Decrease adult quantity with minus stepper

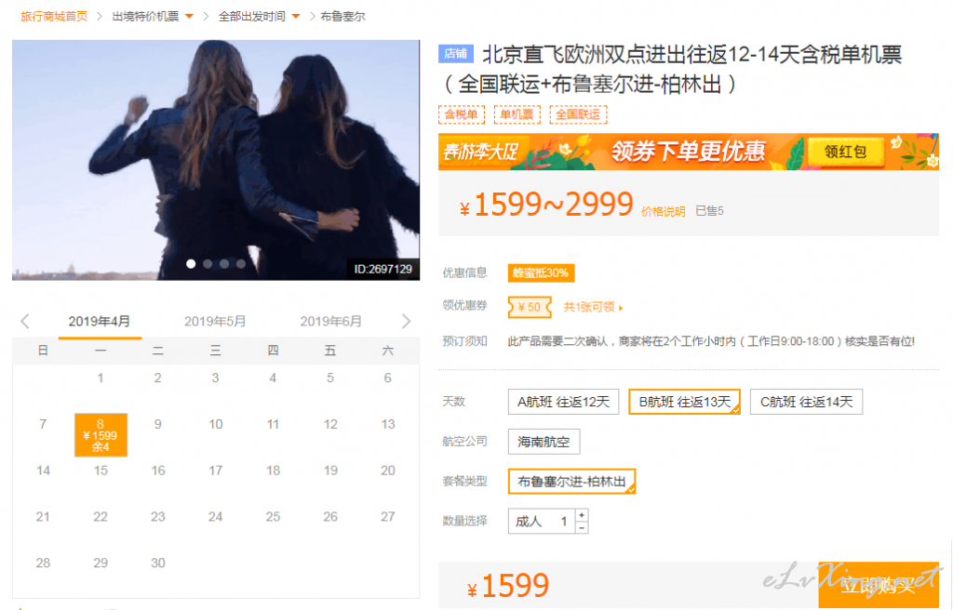[582, 528]
